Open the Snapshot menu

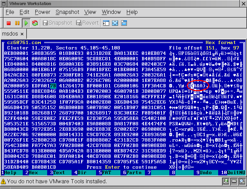pos(67,12)
